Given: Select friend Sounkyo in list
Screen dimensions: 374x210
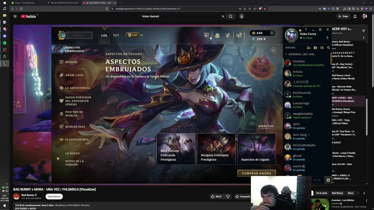Looking at the screenshot, I should [307, 63].
